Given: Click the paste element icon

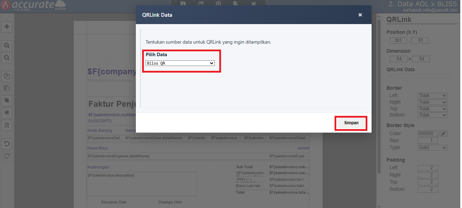Looking at the screenshot, I should point(7,88).
